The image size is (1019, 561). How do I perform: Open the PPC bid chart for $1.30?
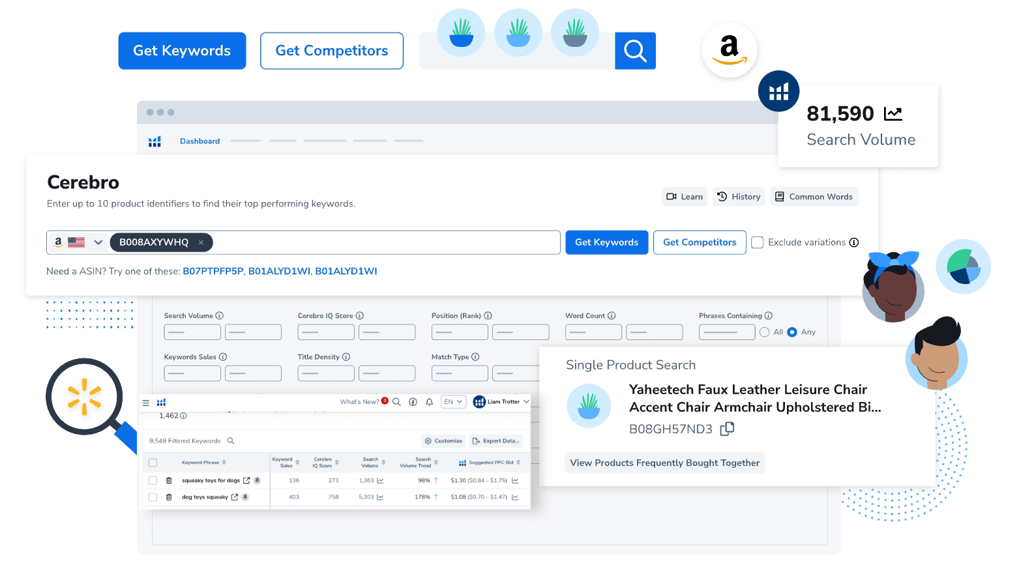[x=515, y=480]
